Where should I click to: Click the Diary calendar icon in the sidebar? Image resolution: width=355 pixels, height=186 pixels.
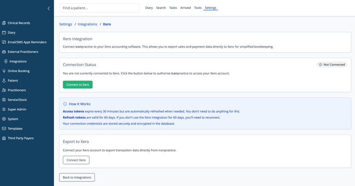pyautogui.click(x=4, y=32)
